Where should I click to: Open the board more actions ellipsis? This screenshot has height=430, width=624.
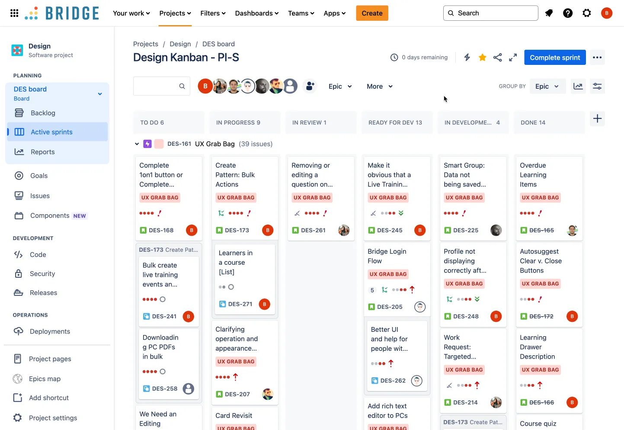pyautogui.click(x=597, y=58)
